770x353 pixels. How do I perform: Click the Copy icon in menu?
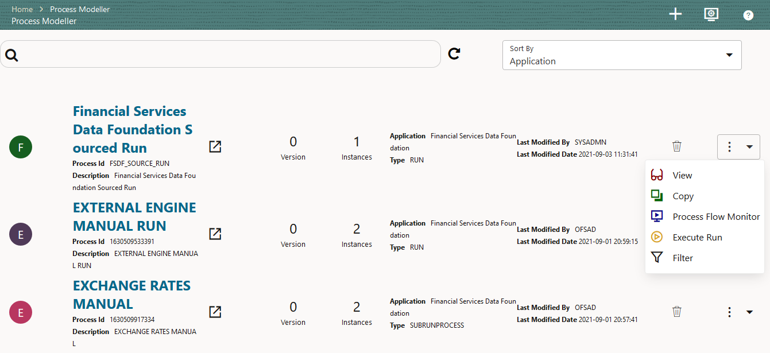click(657, 196)
